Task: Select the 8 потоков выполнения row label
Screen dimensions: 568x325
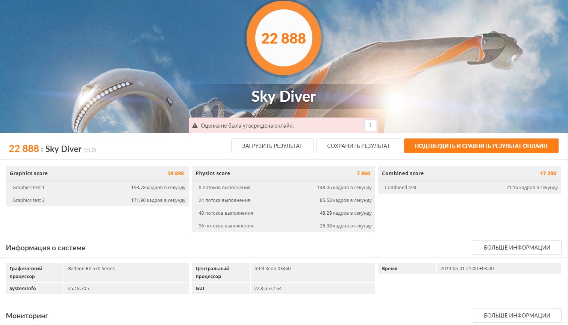Action: click(x=224, y=188)
